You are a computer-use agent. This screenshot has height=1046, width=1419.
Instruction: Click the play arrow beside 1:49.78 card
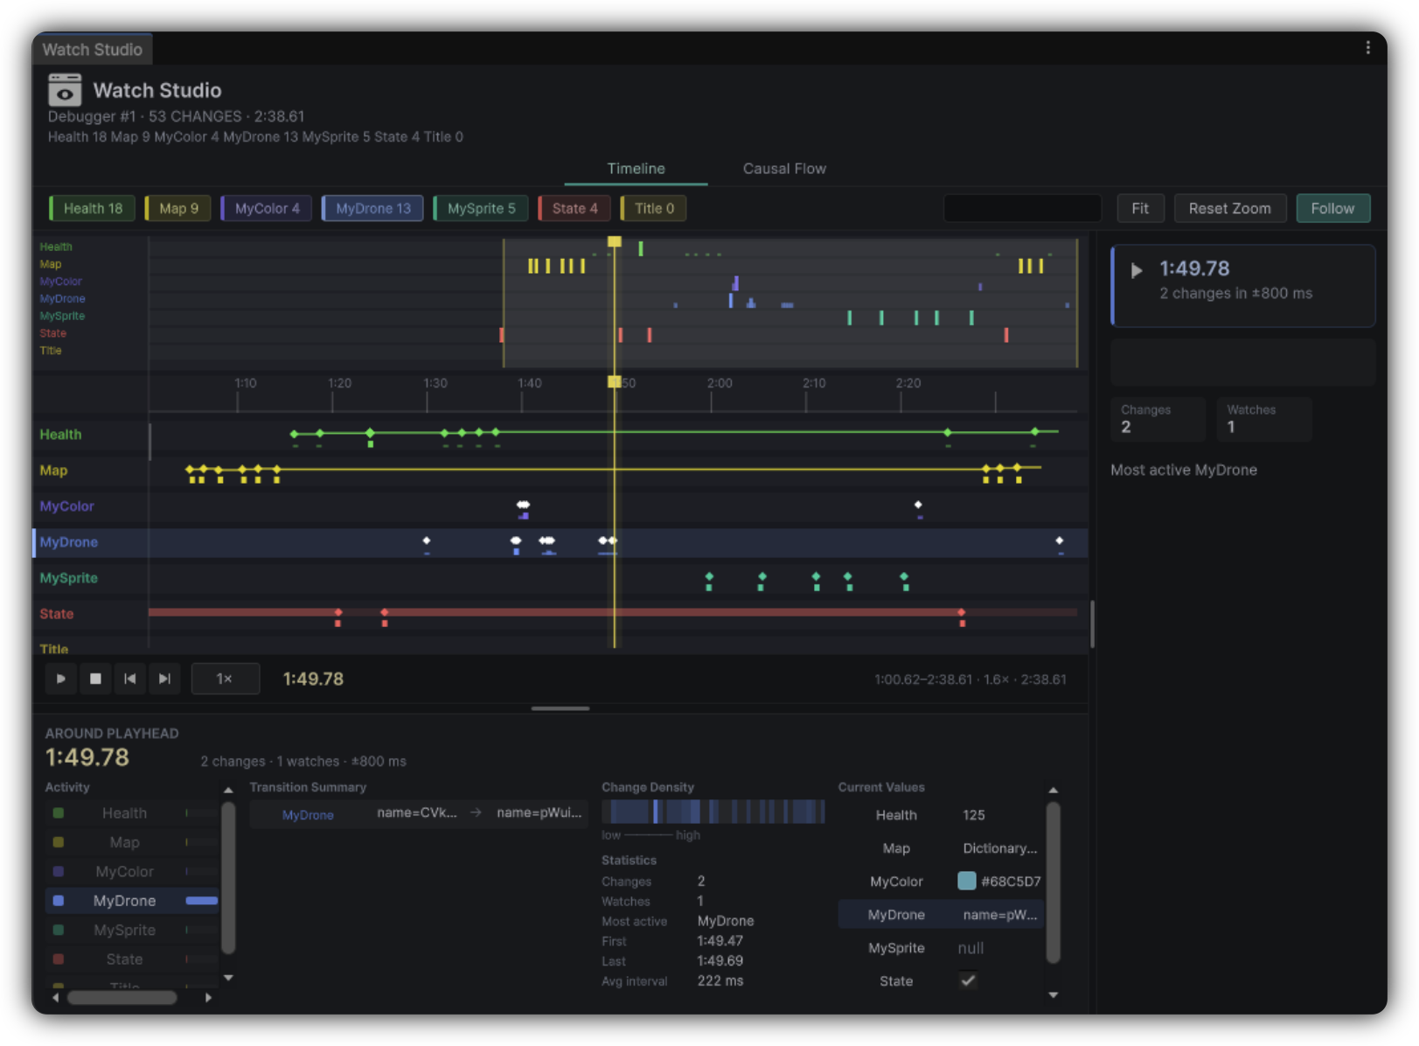[1136, 270]
